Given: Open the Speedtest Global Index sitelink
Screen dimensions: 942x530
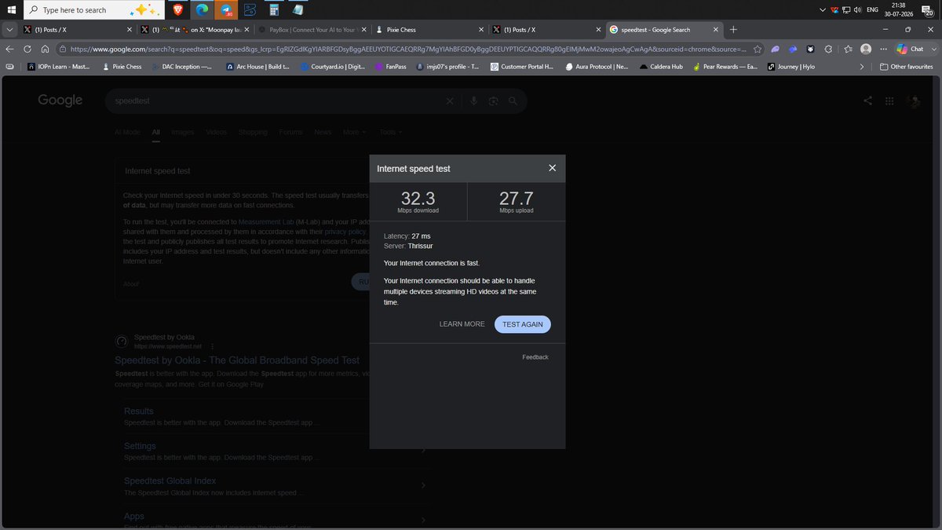Looking at the screenshot, I should (x=170, y=481).
